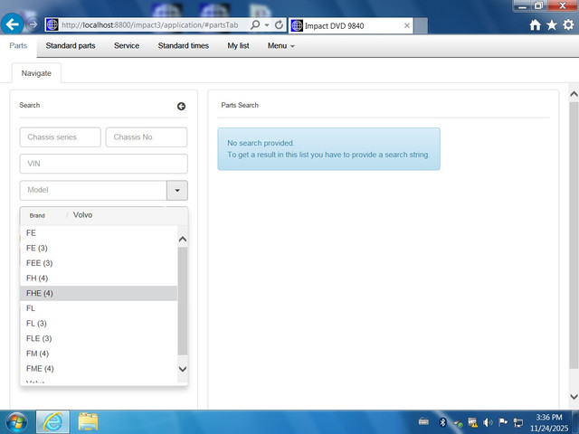
Task: Select FM (4) from model list
Action: coord(99,354)
